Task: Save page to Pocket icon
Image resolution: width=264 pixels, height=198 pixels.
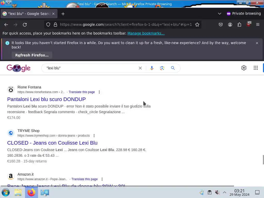Action: (221, 24)
